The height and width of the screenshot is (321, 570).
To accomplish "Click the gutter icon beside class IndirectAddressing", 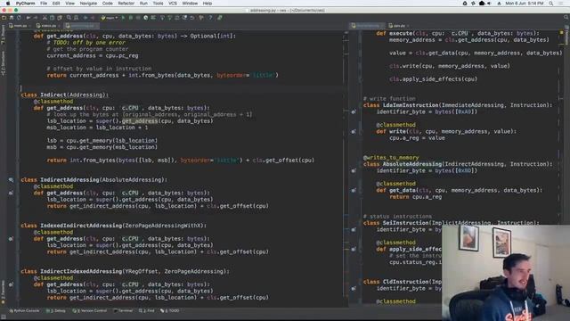I will pos(11,180).
